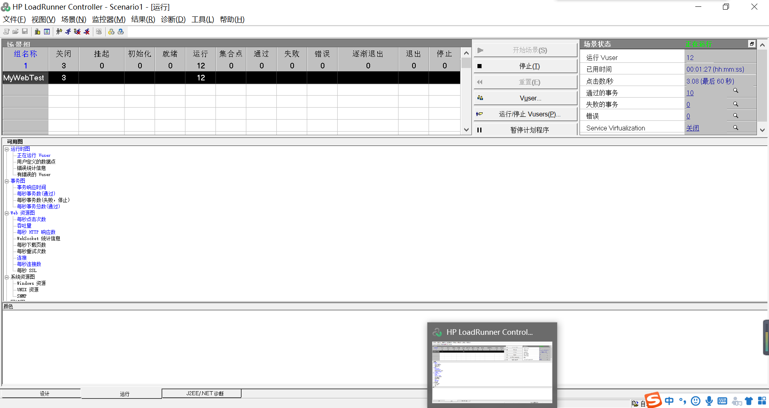Open the Sogou soft keyboard icon
This screenshot has height=408, width=769.
tap(723, 401)
